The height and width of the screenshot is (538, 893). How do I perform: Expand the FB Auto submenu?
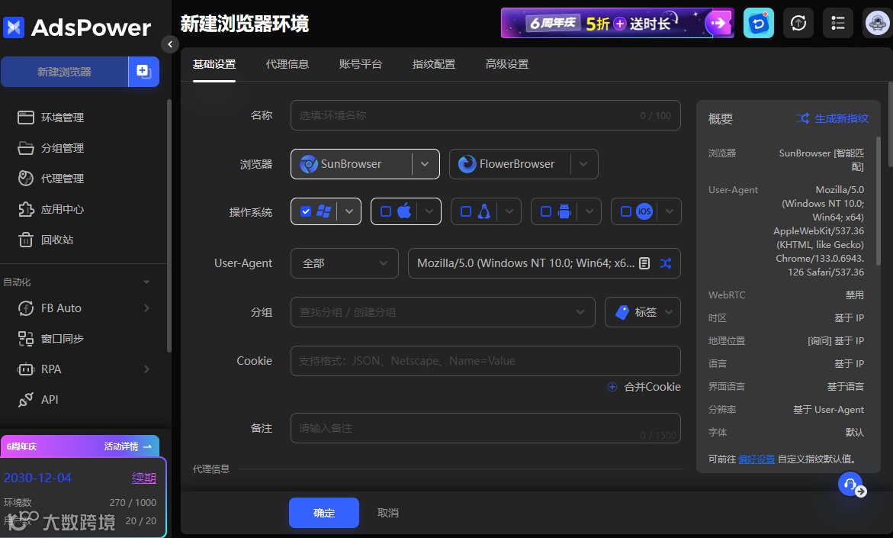[x=146, y=308]
